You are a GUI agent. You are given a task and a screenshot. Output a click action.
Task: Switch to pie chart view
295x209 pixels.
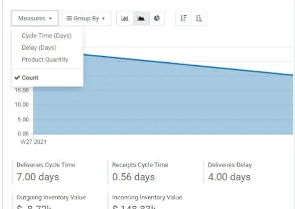157,18
